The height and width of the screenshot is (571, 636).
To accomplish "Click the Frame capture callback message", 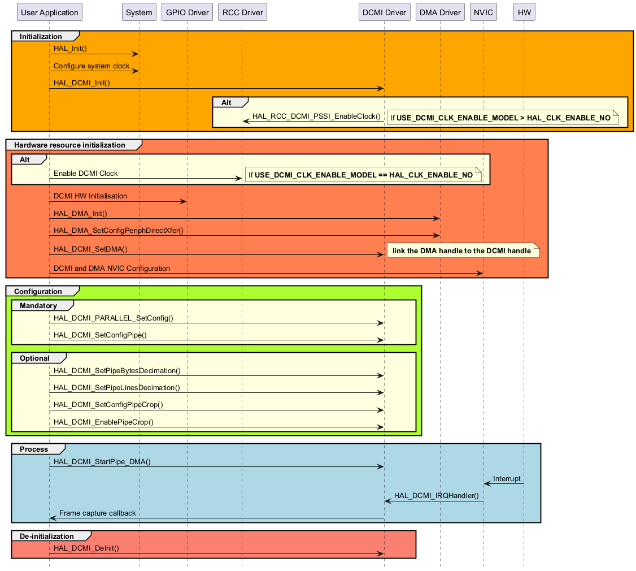I will point(97,513).
